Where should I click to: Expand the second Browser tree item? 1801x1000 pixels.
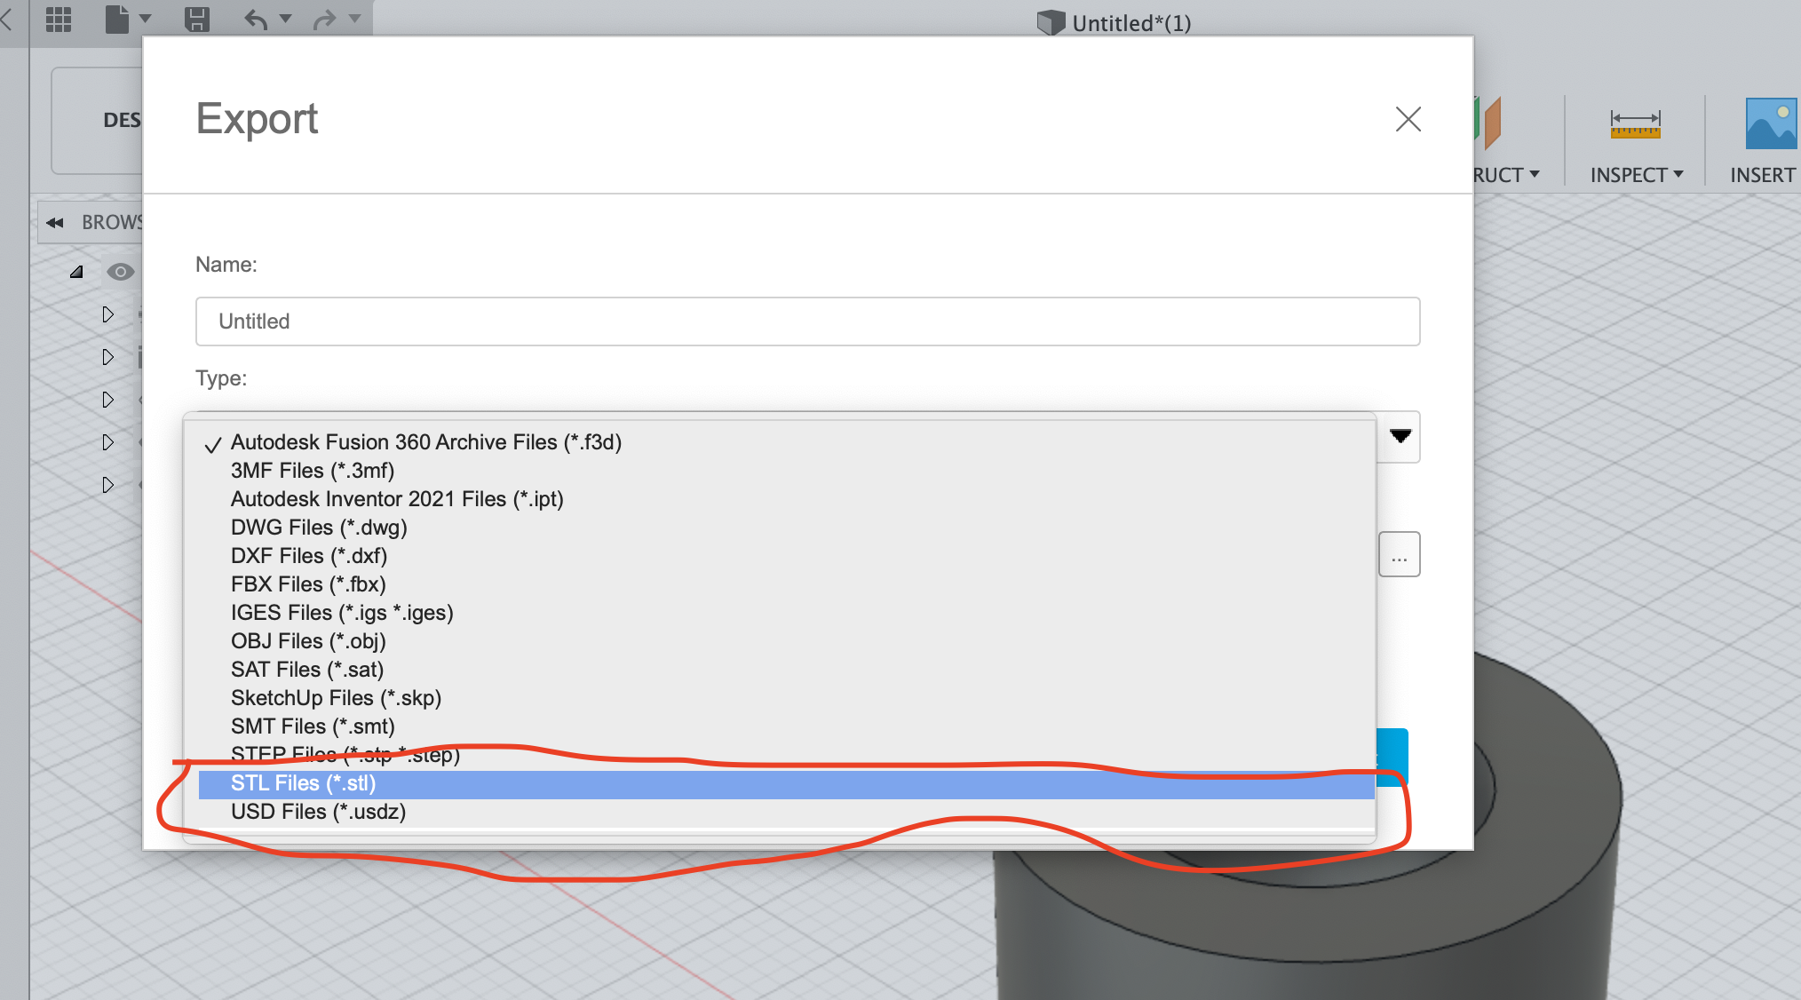pos(107,357)
